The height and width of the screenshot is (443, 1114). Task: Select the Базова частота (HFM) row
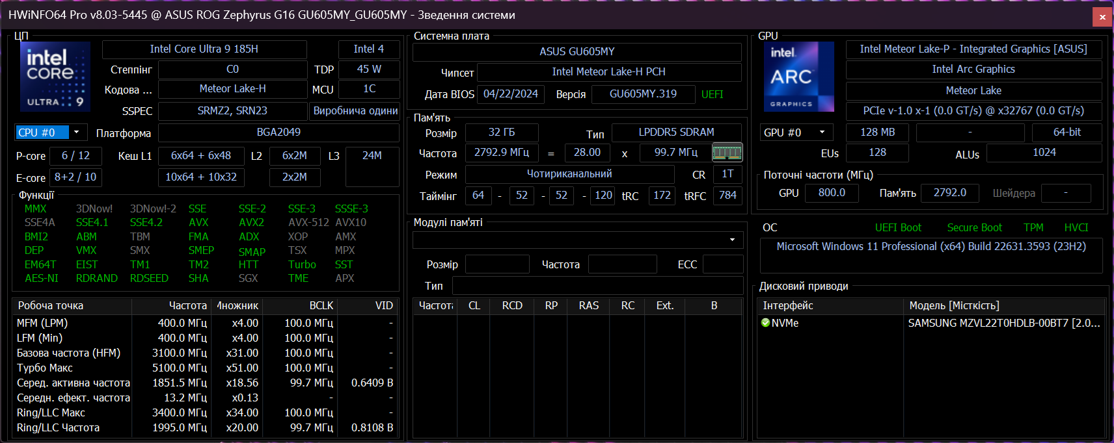[205, 353]
